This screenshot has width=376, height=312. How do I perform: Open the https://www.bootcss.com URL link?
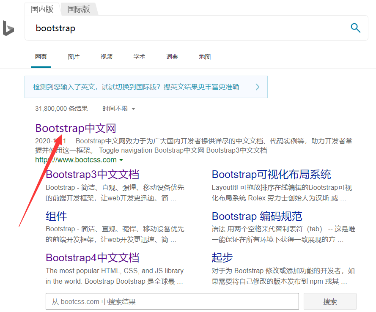click(x=76, y=160)
